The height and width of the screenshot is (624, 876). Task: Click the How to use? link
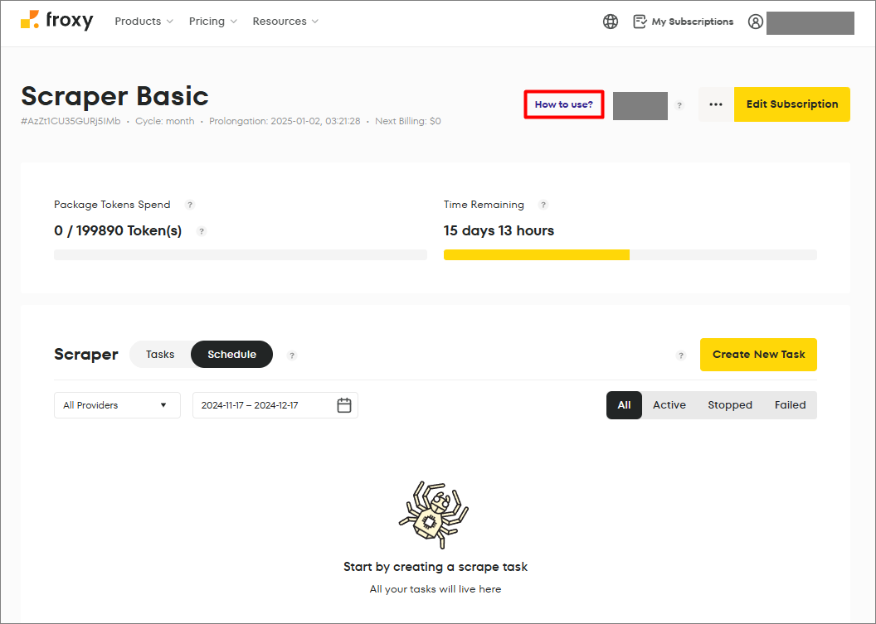tap(564, 104)
